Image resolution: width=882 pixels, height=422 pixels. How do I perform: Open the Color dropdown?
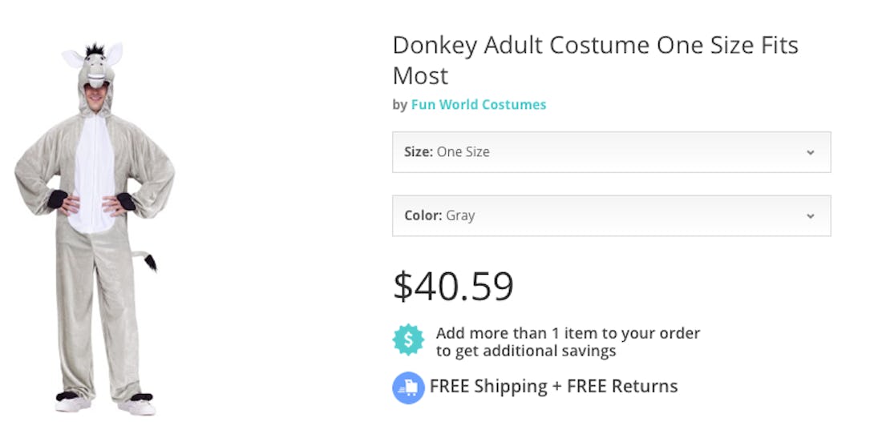(611, 215)
